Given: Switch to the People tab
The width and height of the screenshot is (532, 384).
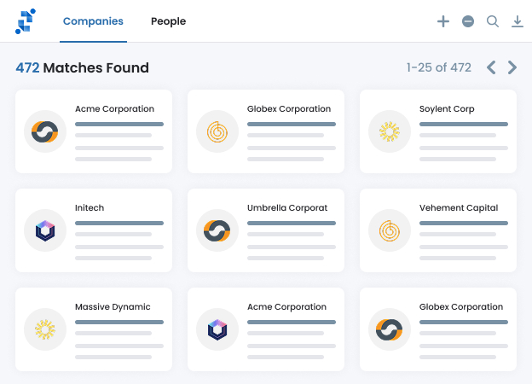Looking at the screenshot, I should (168, 21).
